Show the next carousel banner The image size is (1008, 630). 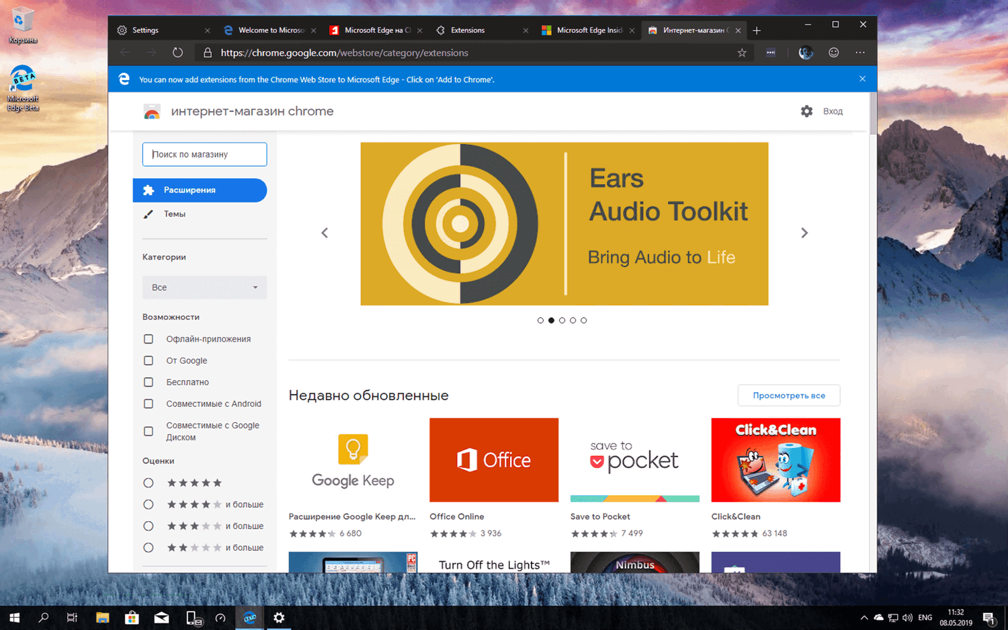coord(804,233)
